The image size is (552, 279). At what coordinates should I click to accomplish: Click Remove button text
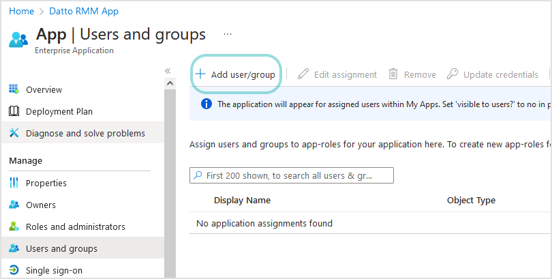(x=420, y=74)
